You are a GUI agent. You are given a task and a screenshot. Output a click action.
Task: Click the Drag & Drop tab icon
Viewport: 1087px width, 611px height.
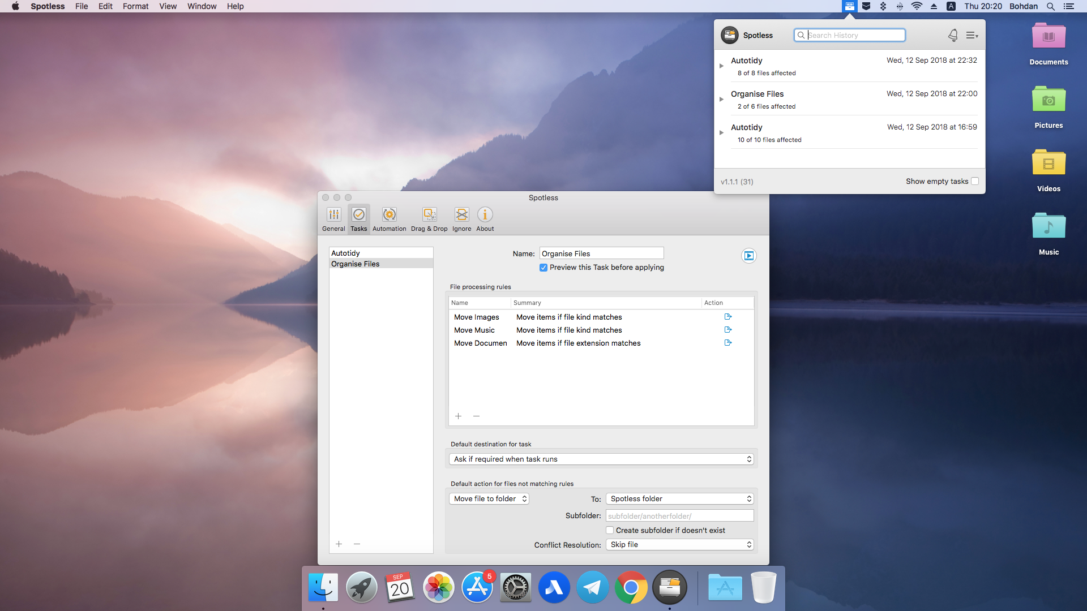click(x=428, y=215)
